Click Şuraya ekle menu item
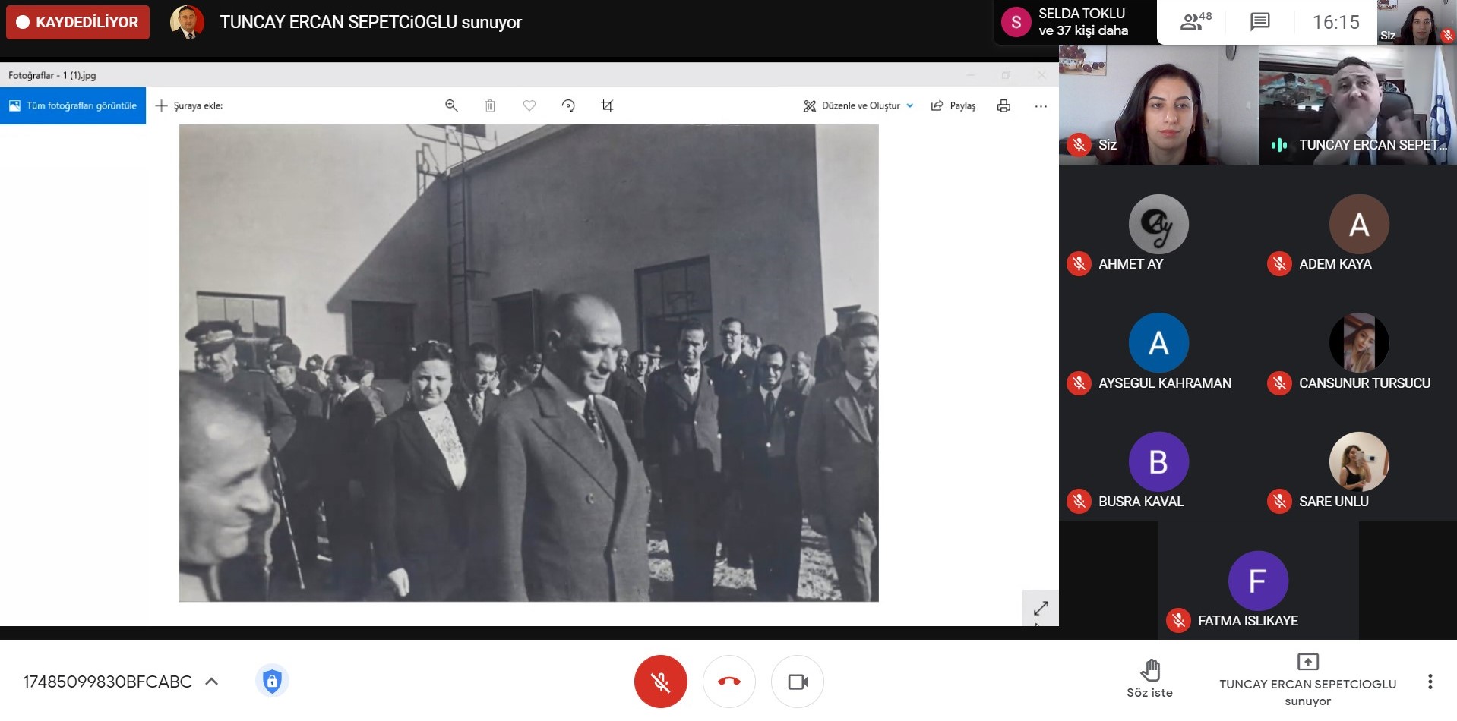Screen dimensions: 1457x721 189,105
